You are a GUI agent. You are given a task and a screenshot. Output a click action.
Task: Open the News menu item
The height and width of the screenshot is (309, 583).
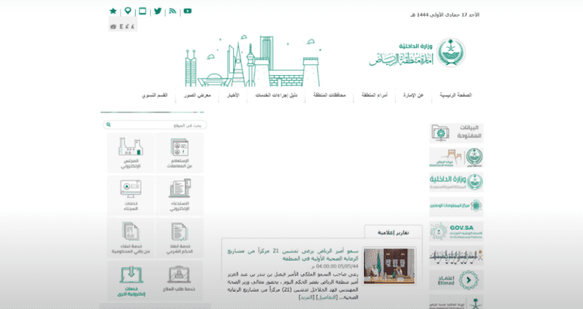click(x=233, y=95)
